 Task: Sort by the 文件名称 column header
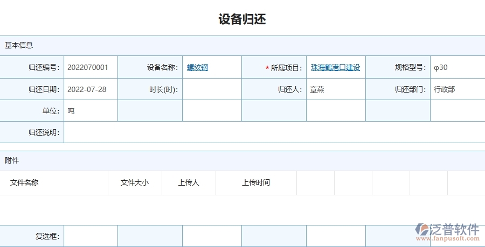24,182
